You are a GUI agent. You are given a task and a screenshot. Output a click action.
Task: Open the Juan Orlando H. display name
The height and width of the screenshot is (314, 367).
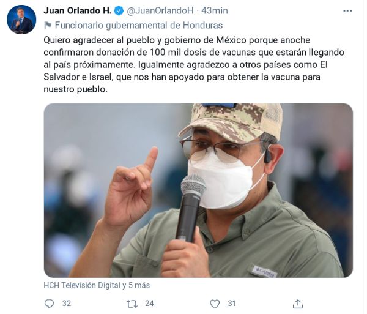78,10
